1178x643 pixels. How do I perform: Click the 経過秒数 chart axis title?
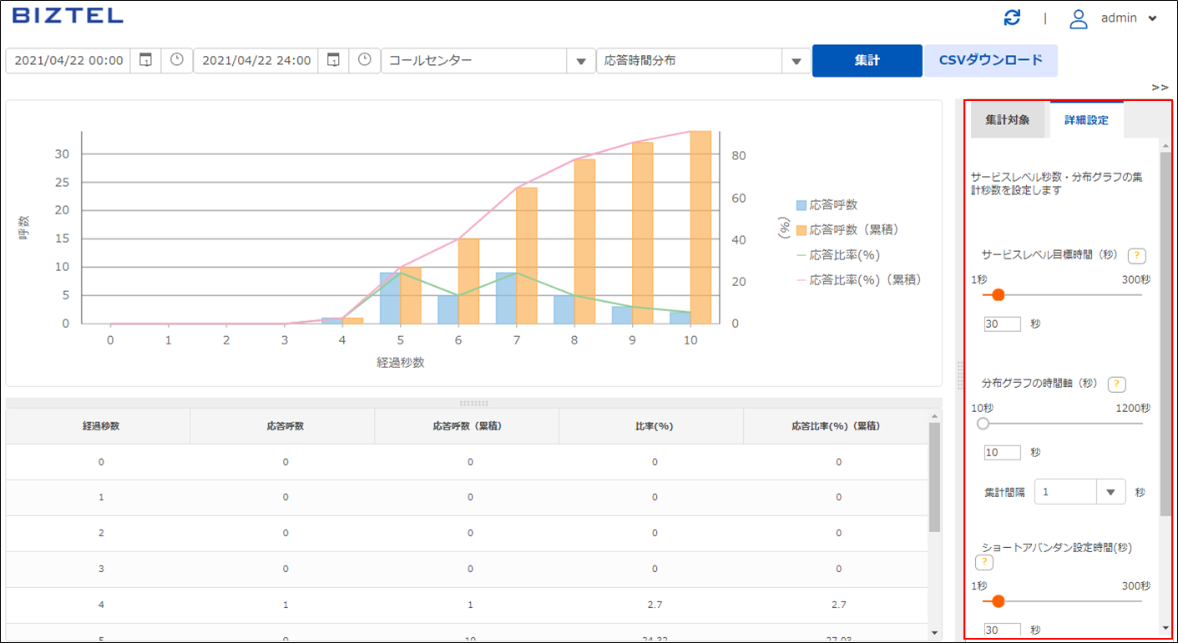401,363
